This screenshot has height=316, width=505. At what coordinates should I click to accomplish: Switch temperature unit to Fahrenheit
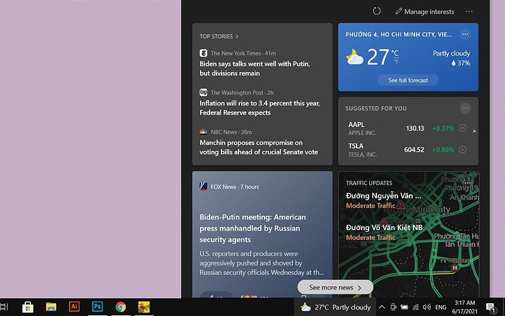[x=396, y=61]
